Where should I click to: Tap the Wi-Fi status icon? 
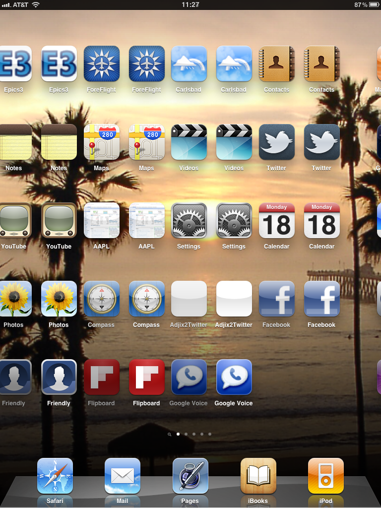(36, 4)
